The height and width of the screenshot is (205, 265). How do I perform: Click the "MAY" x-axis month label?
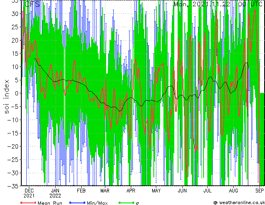(156, 191)
